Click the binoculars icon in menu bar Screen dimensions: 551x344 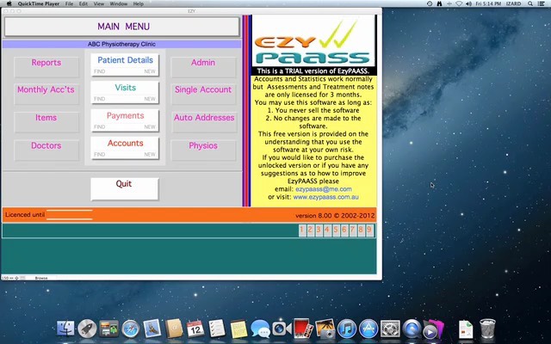439,3
